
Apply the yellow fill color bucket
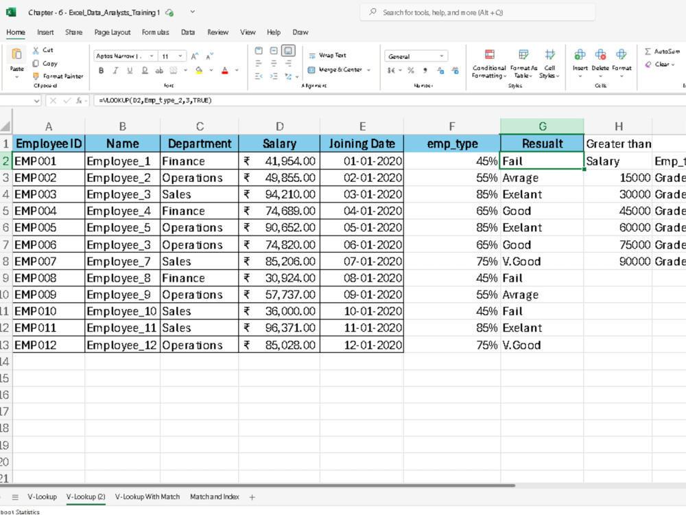coord(199,71)
